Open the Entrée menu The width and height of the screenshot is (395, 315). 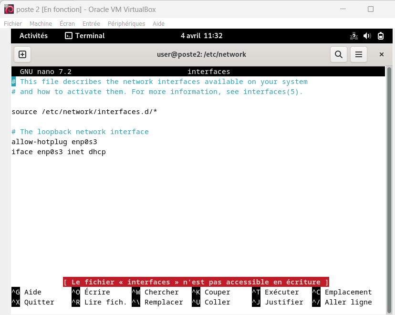click(91, 23)
